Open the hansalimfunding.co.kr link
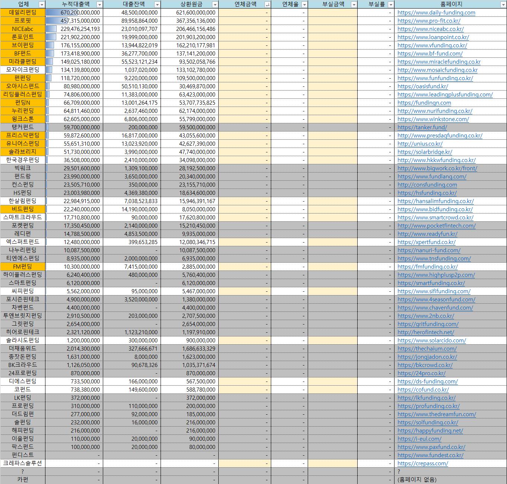Image resolution: width=507 pixels, height=484 pixels. click(435, 201)
